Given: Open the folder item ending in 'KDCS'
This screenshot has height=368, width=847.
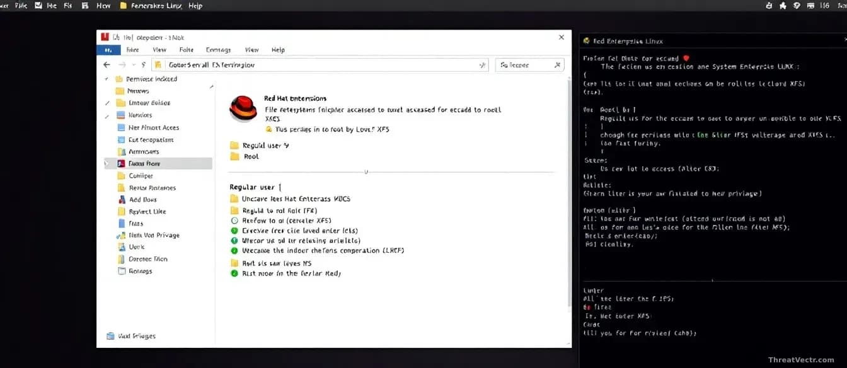Looking at the screenshot, I should click(290, 198).
